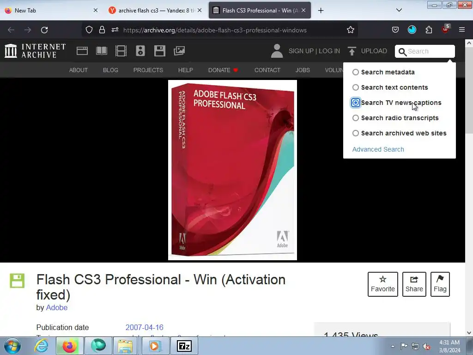This screenshot has height=355, width=473.
Task: Open the PROJECTS menu item
Action: click(148, 70)
